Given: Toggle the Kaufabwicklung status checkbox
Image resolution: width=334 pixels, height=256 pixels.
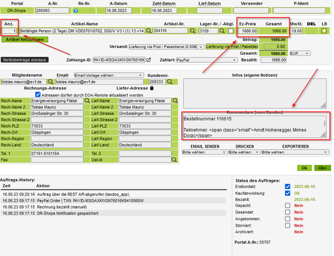Looking at the screenshot, I should [287, 193].
